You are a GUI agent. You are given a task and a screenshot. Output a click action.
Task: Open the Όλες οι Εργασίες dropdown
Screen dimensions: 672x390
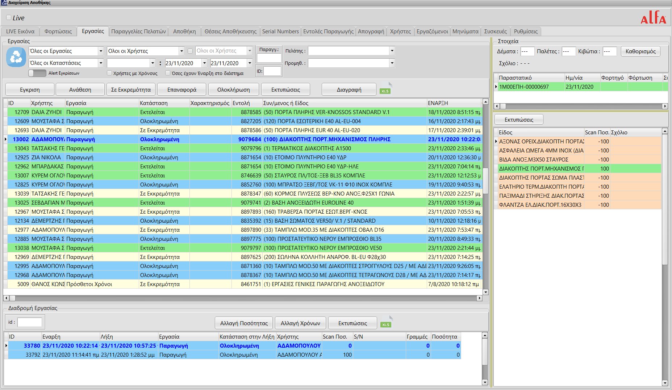pos(101,51)
